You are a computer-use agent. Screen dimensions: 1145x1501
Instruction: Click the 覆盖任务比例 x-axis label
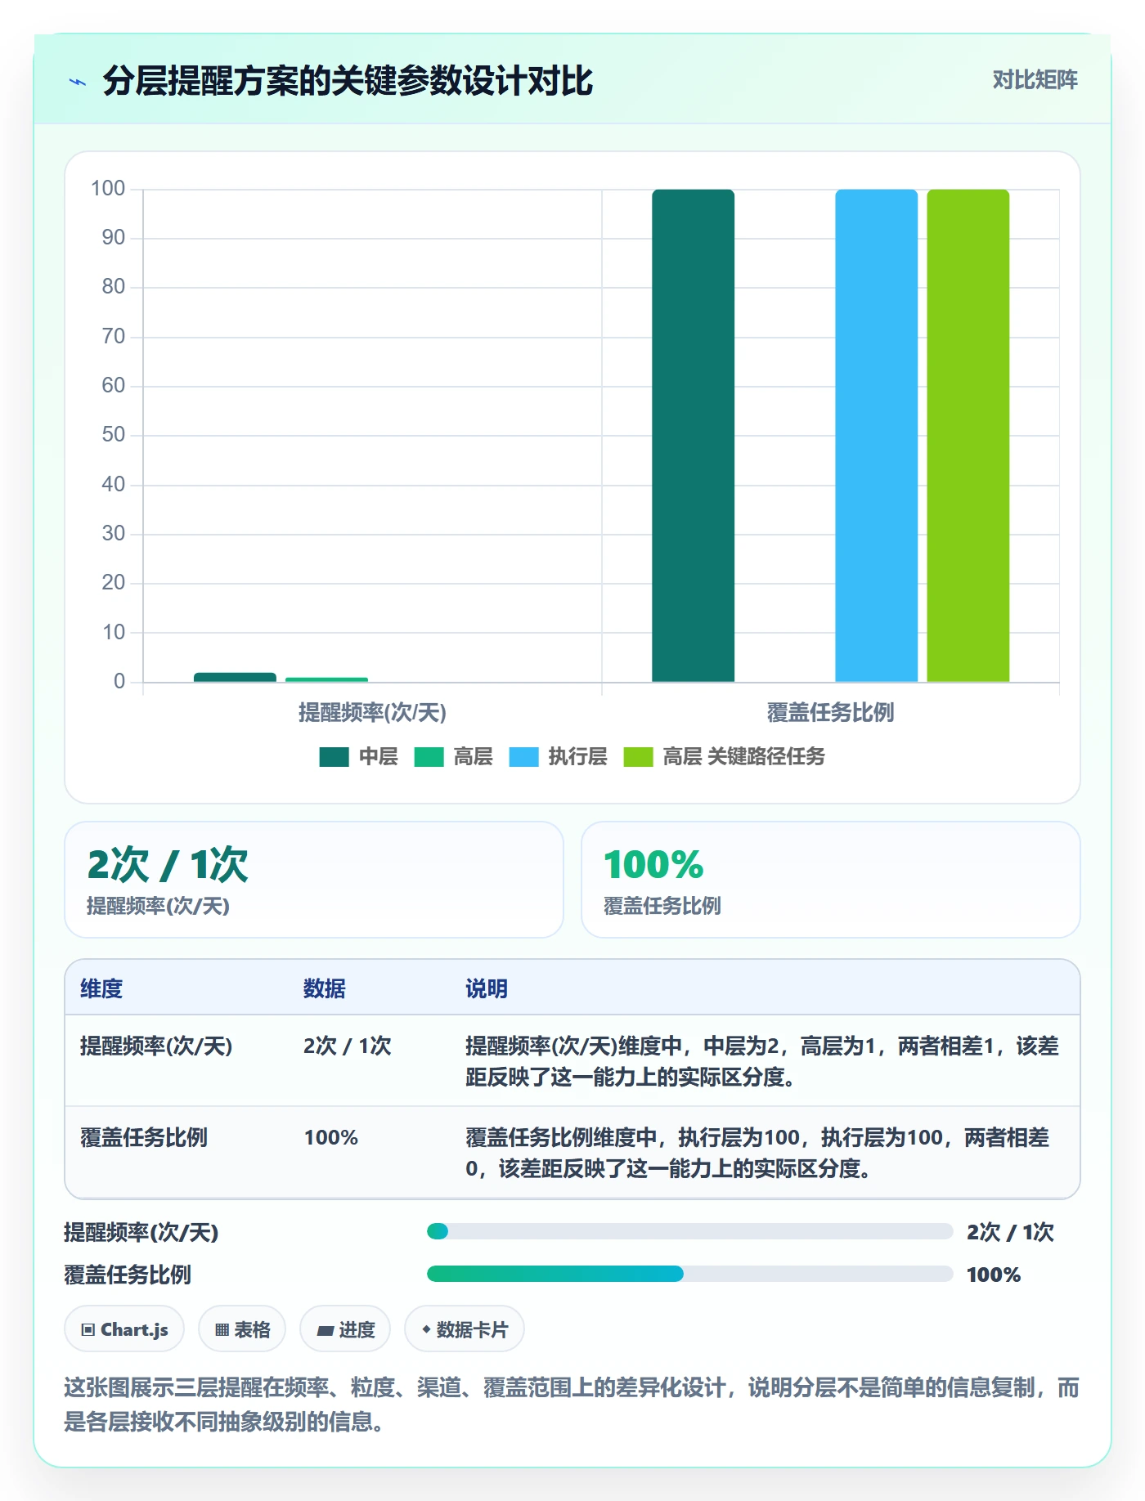831,713
